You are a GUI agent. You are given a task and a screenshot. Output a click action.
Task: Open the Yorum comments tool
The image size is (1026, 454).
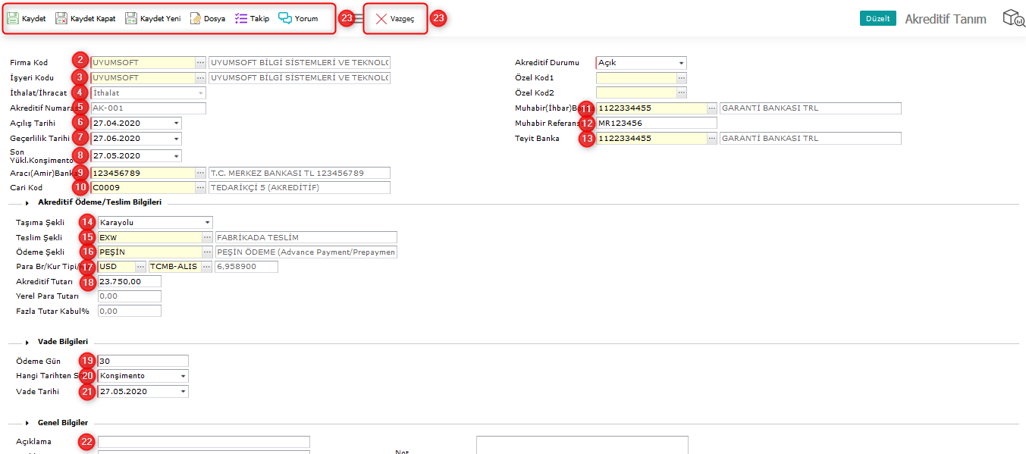pos(298,18)
